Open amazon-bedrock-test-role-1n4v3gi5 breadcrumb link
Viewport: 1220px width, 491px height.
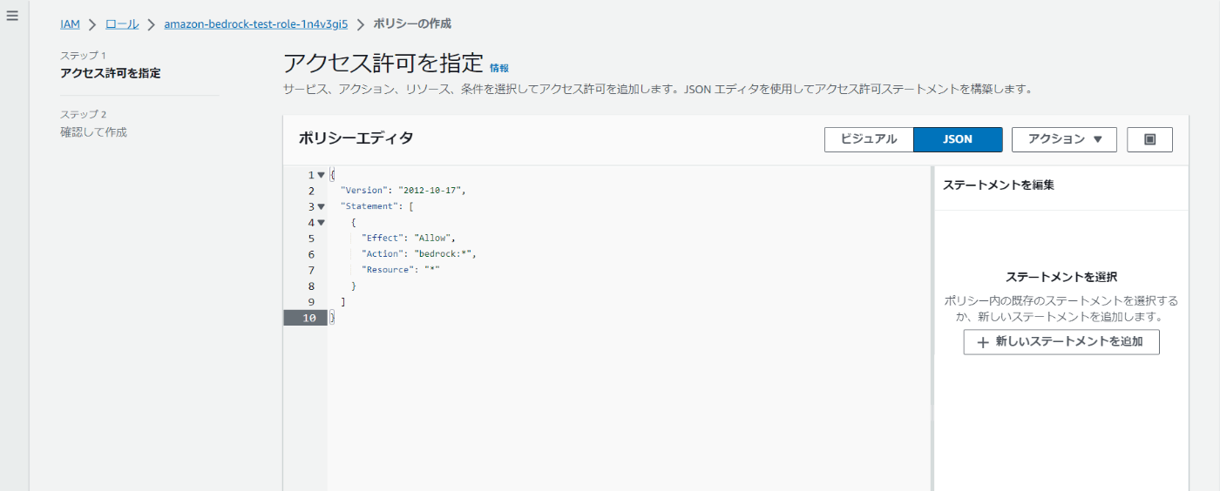point(255,24)
